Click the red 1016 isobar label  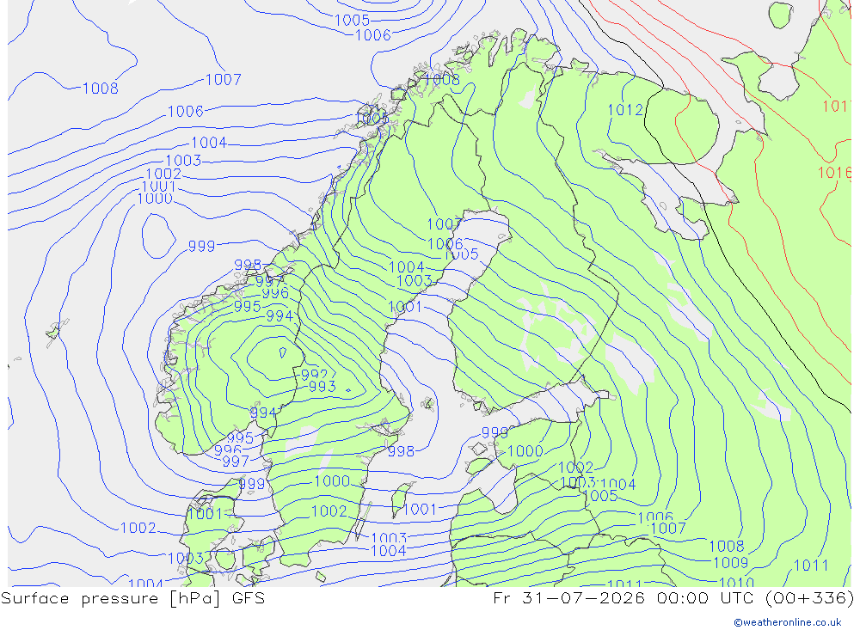(834, 174)
